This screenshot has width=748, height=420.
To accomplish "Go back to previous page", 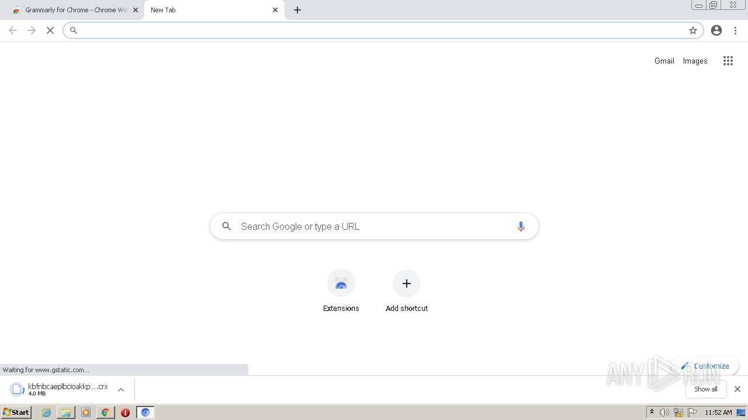I will 13,30.
